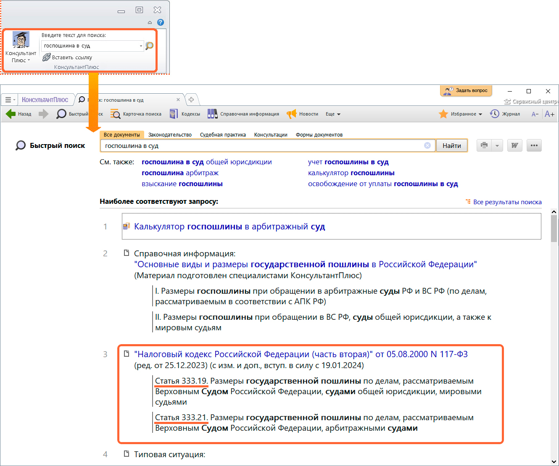559x466 pixels.
Task: Increase font size with A+ button
Action: click(x=549, y=114)
